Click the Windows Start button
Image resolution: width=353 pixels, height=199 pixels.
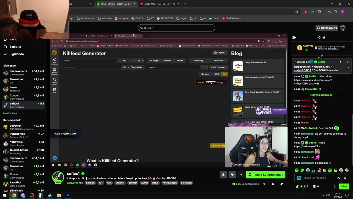pyautogui.click(x=4, y=195)
